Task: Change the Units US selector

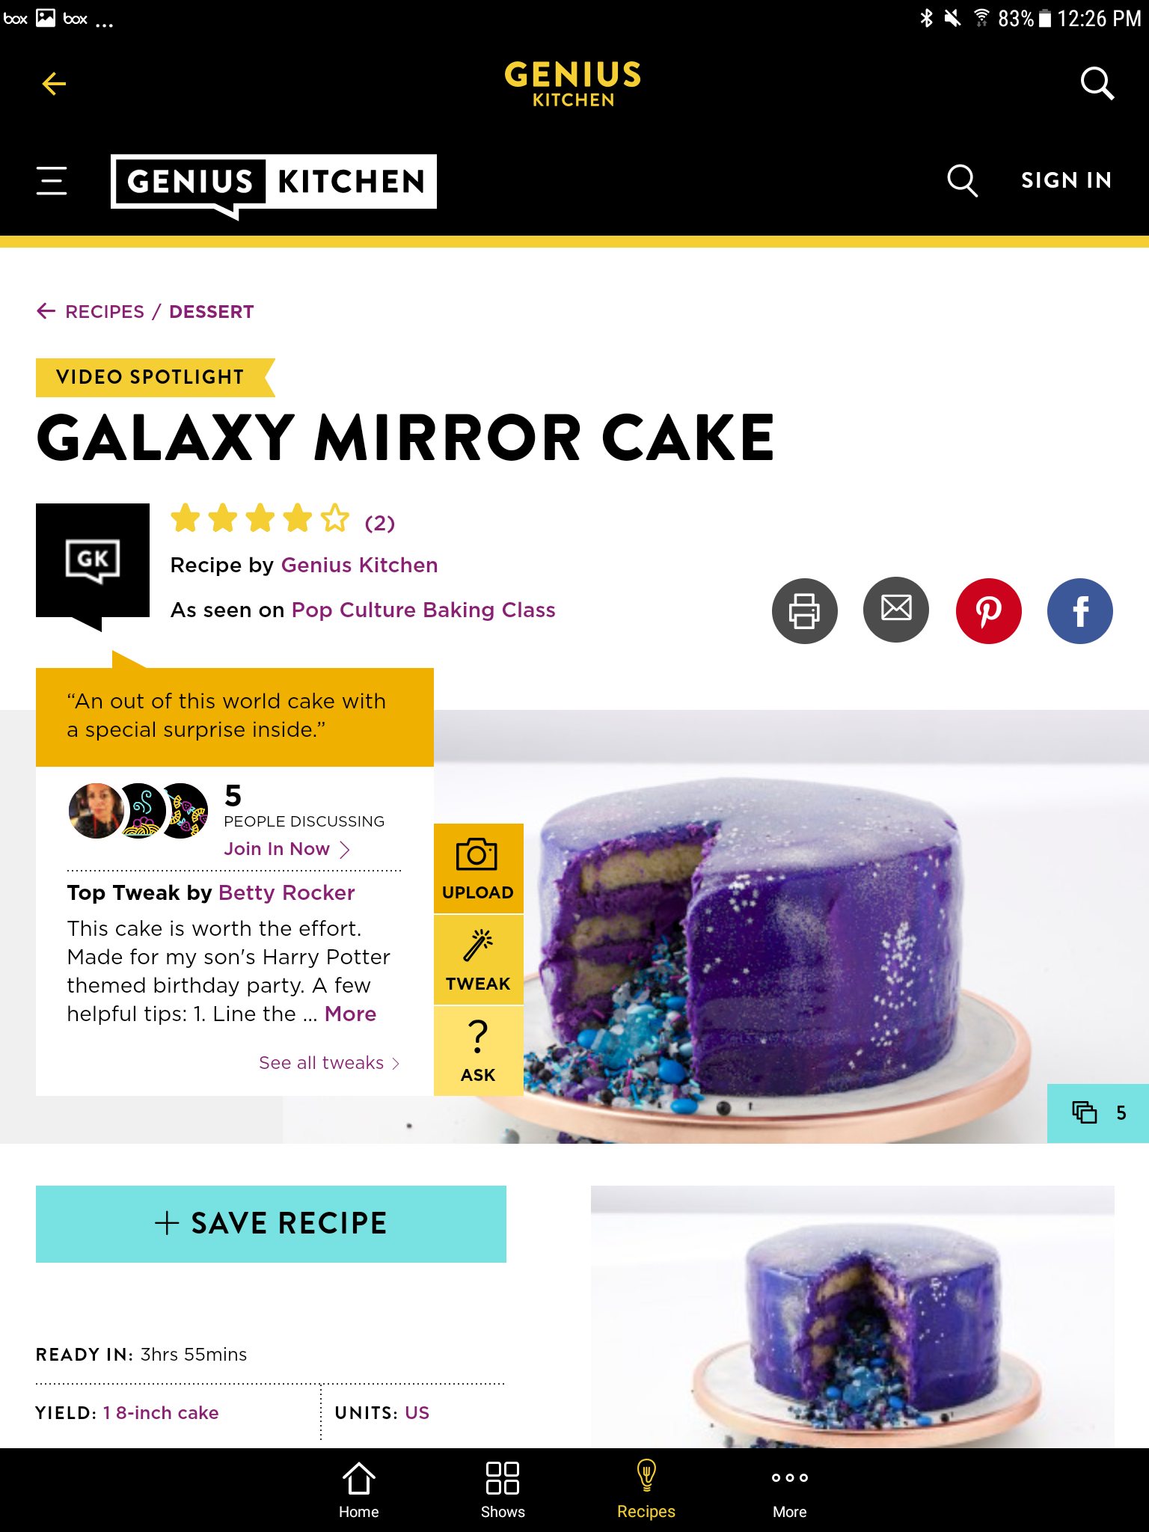Action: click(x=417, y=1413)
